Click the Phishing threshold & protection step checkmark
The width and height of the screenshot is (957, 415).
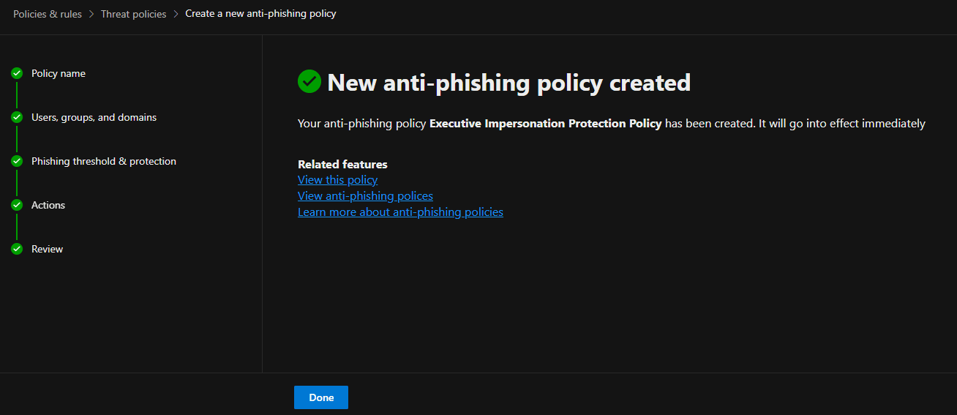coord(17,161)
